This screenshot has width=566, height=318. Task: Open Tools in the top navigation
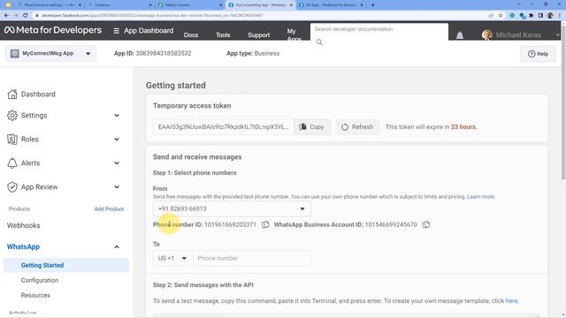coord(223,35)
